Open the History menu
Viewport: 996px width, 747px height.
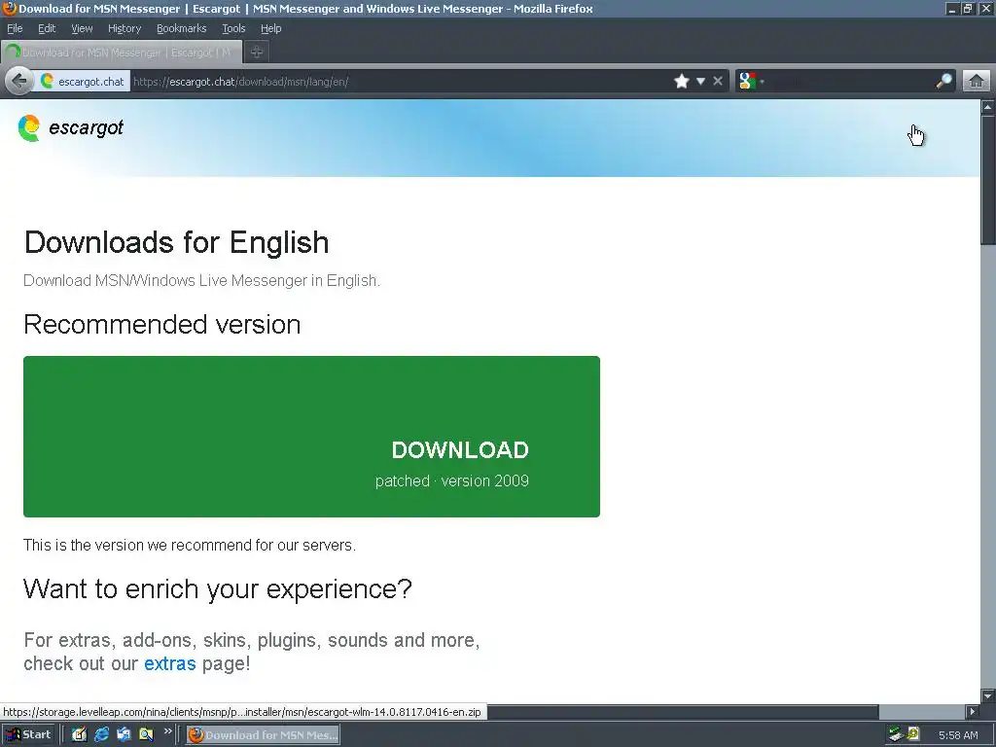124,28
